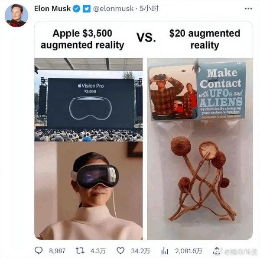Click the Make Contact UFOs label
Image resolution: width=260 pixels, height=258 pixels.
(221, 91)
